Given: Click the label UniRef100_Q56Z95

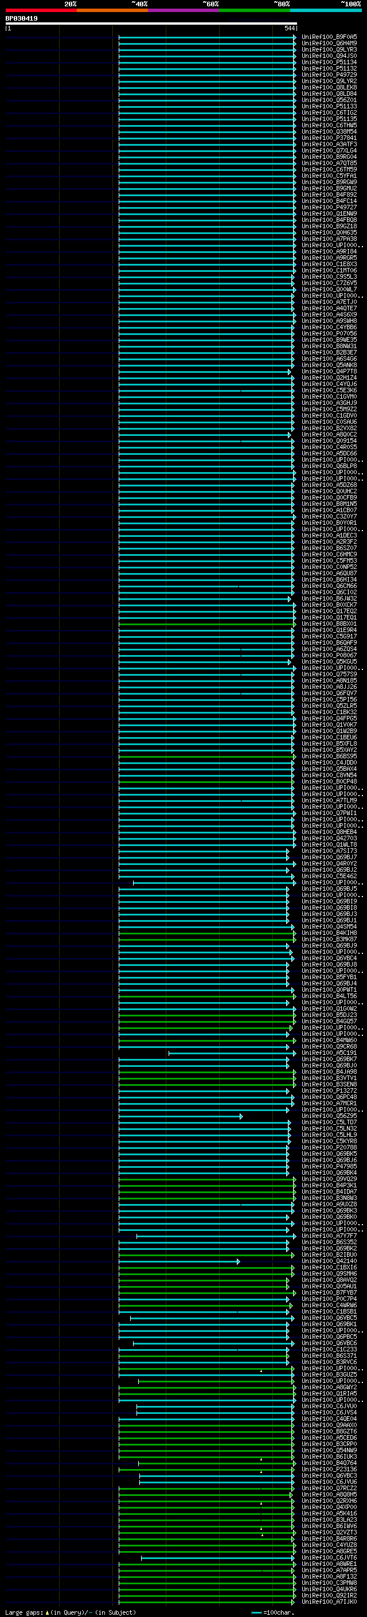Looking at the screenshot, I should (x=329, y=1116).
